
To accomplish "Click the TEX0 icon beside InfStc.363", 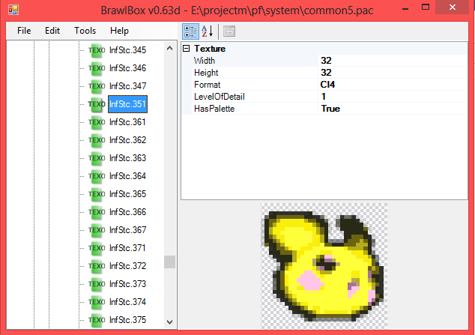I will (x=97, y=158).
